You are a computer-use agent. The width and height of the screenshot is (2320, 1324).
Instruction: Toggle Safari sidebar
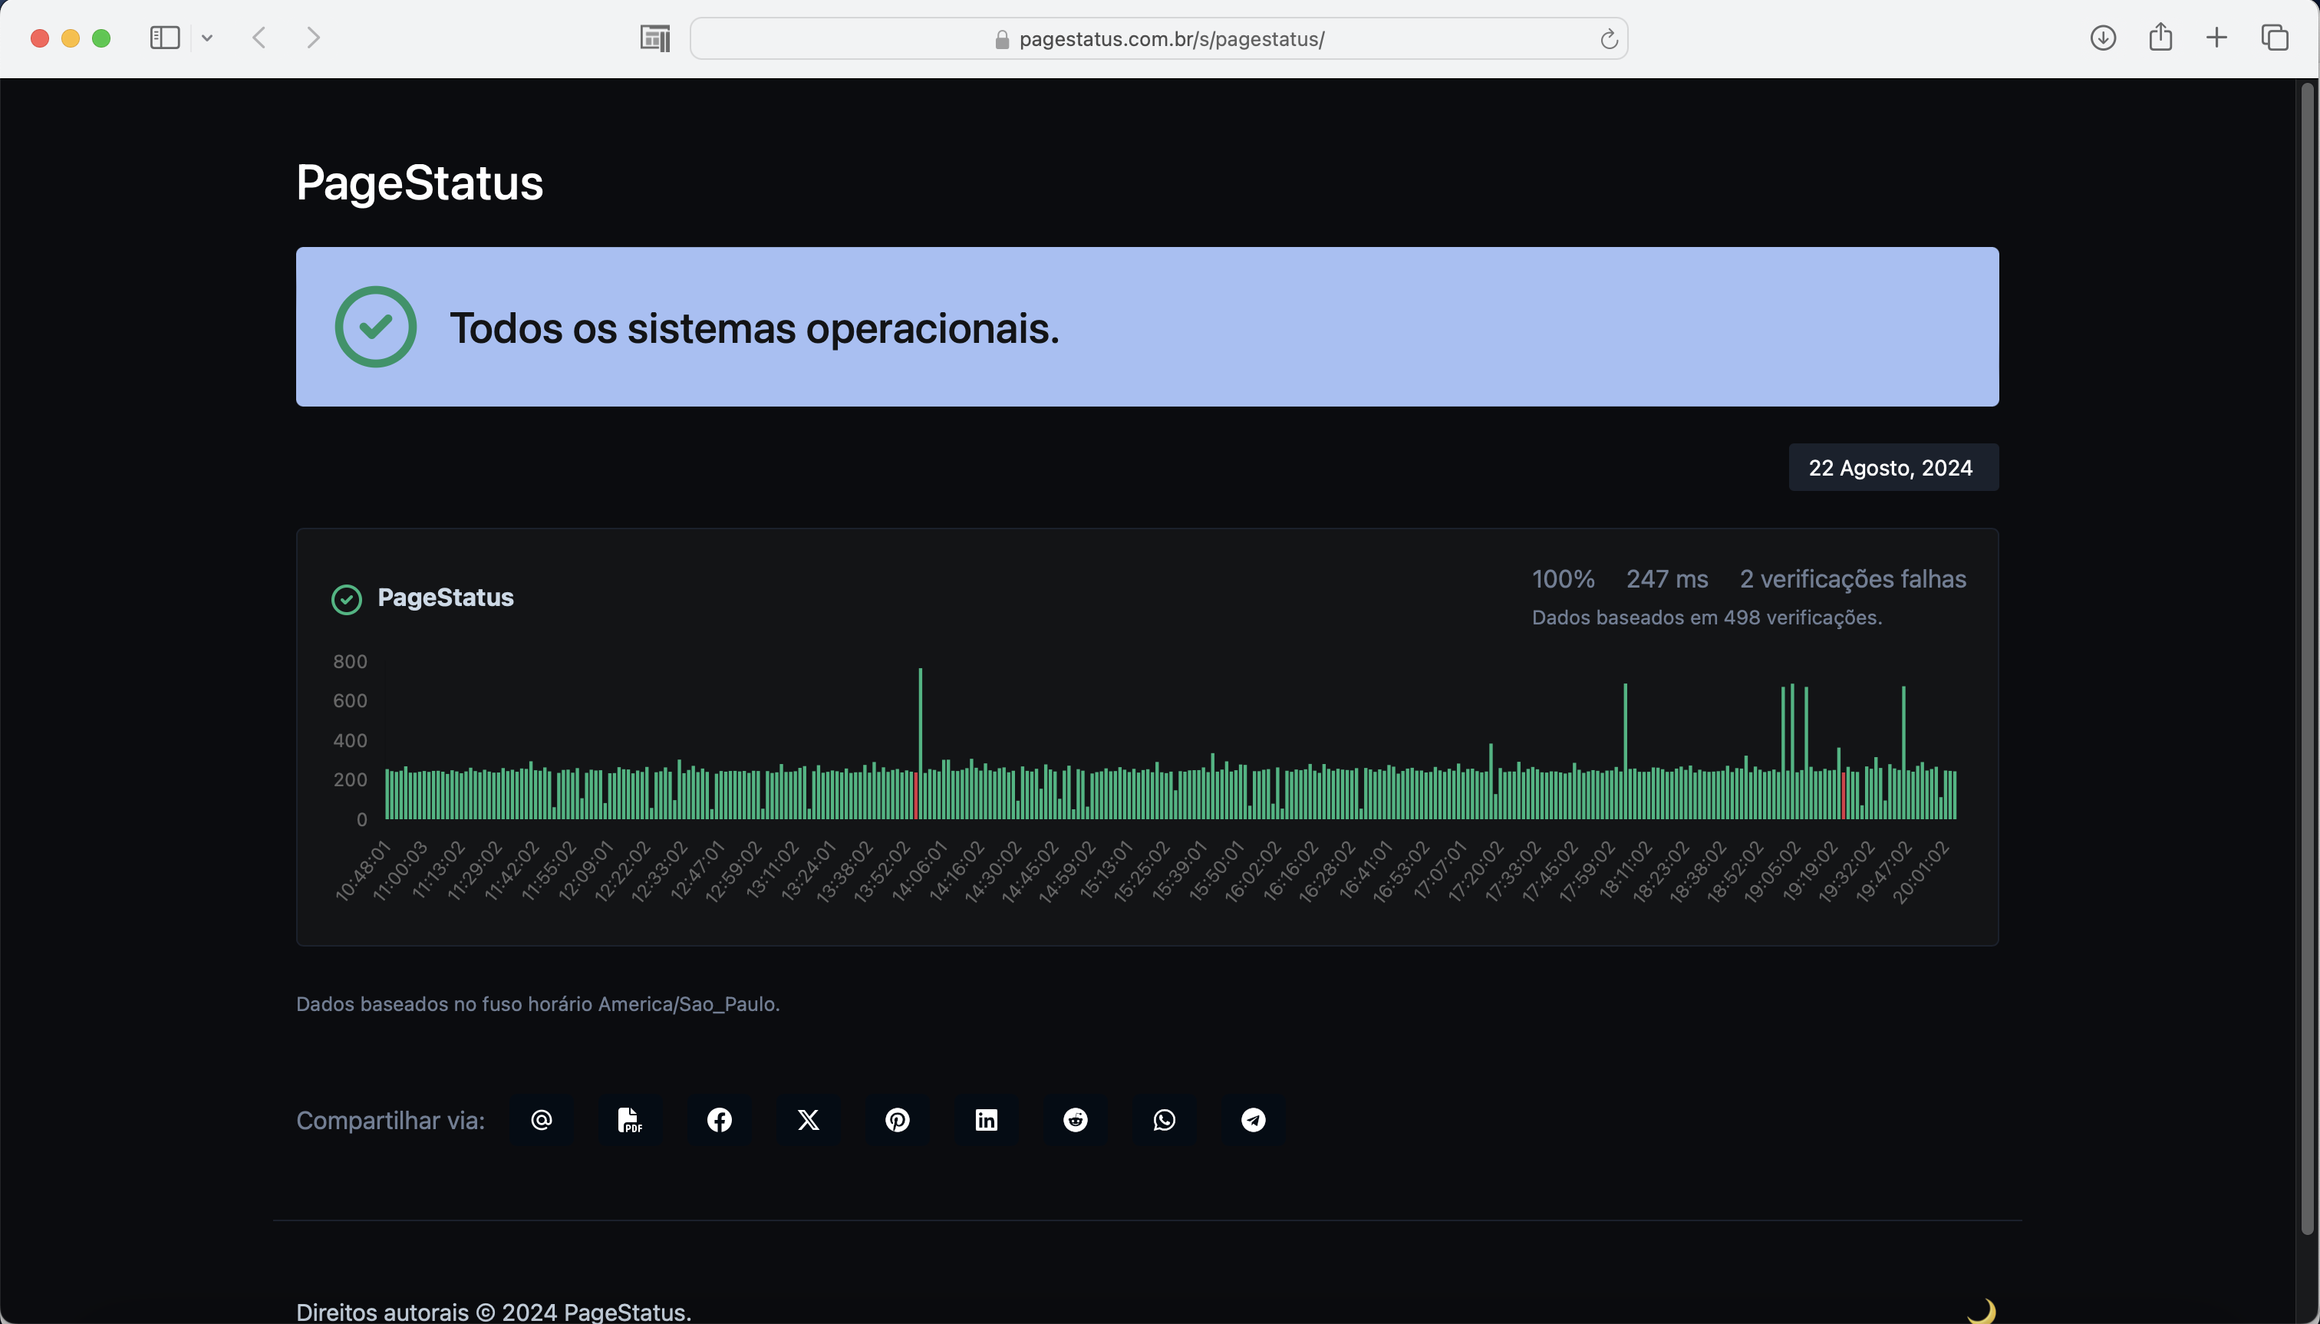[x=165, y=38]
